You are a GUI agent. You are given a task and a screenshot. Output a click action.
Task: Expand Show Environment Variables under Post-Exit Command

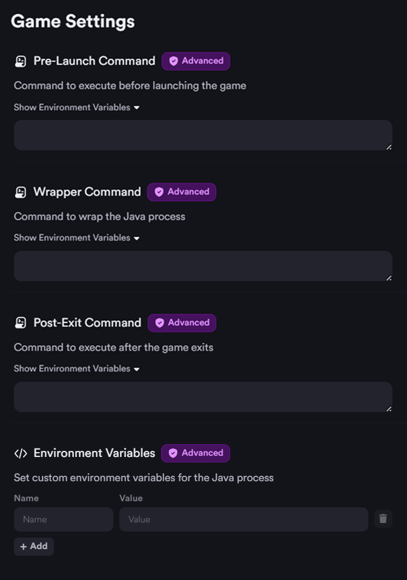click(x=77, y=368)
